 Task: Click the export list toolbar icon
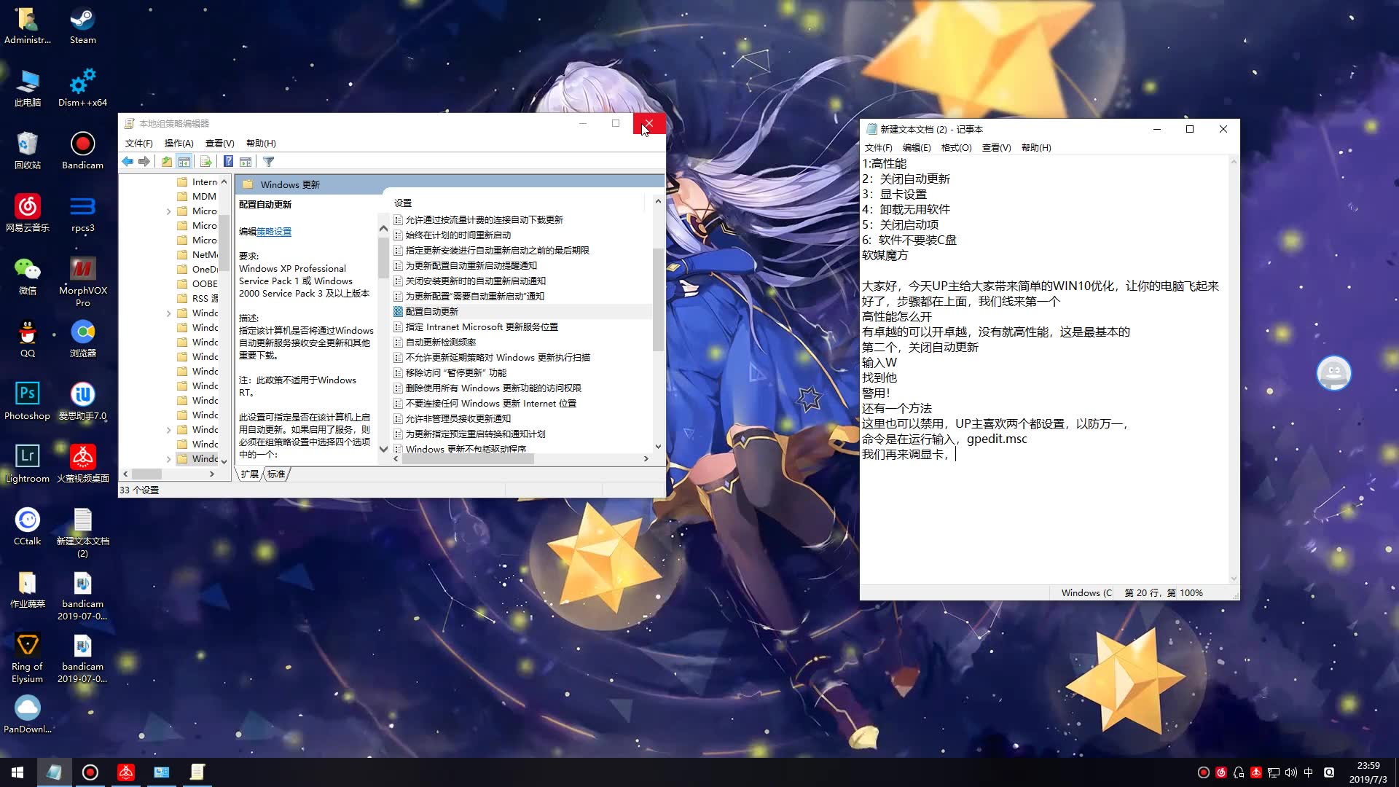pos(205,162)
